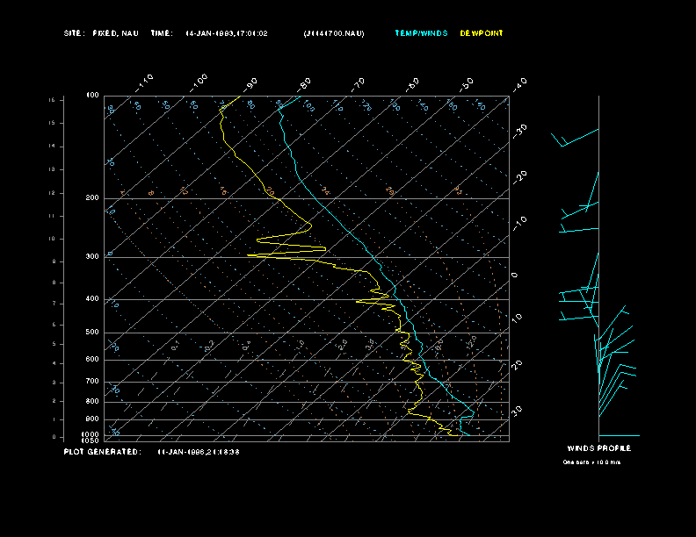Click the 800 pressure level label
Image resolution: width=696 pixels, height=537 pixels.
tap(92, 401)
